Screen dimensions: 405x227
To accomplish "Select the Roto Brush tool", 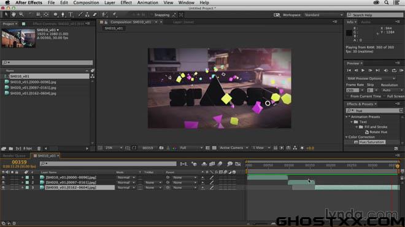I will tap(104, 15).
